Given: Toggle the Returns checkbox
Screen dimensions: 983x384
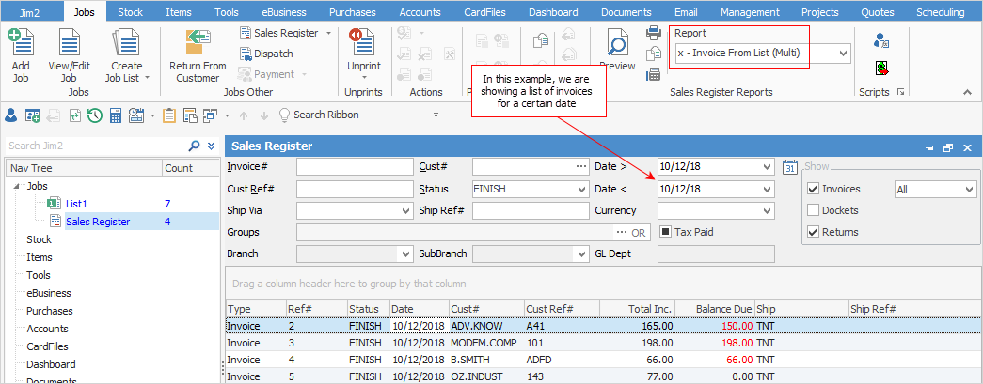Looking at the screenshot, I should 814,232.
